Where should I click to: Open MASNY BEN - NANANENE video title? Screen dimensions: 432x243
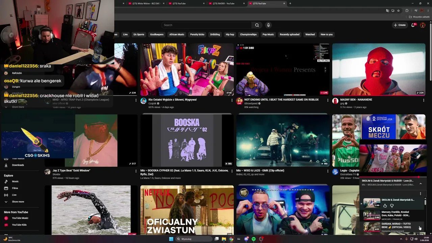pos(356,100)
